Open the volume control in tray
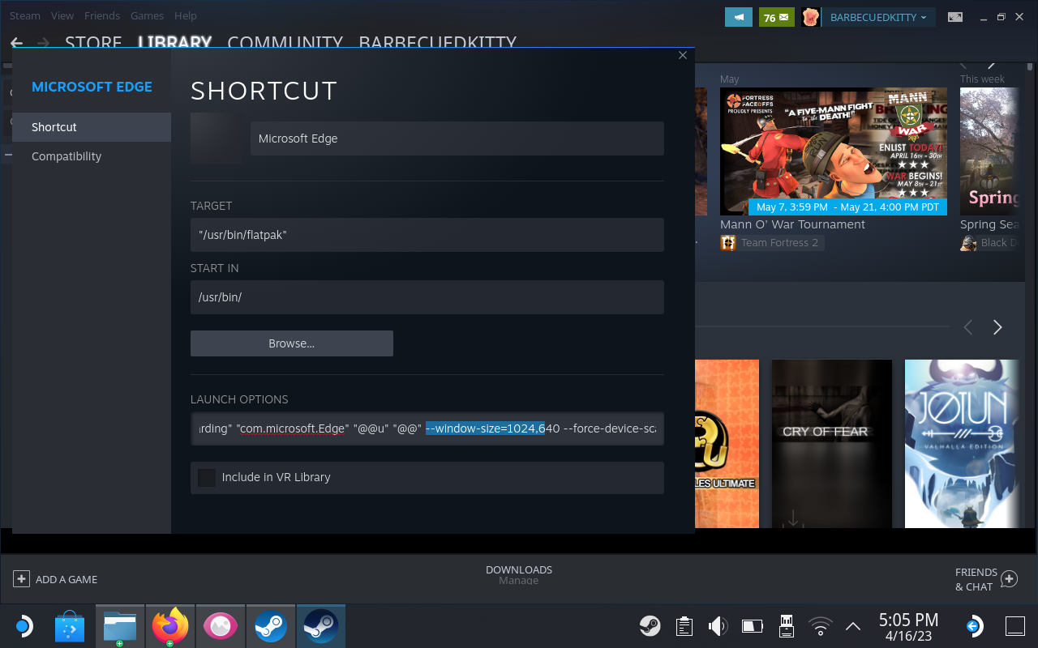This screenshot has width=1038, height=648. coord(718,626)
